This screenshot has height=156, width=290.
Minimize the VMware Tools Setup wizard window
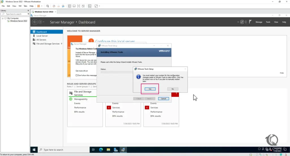154,46
